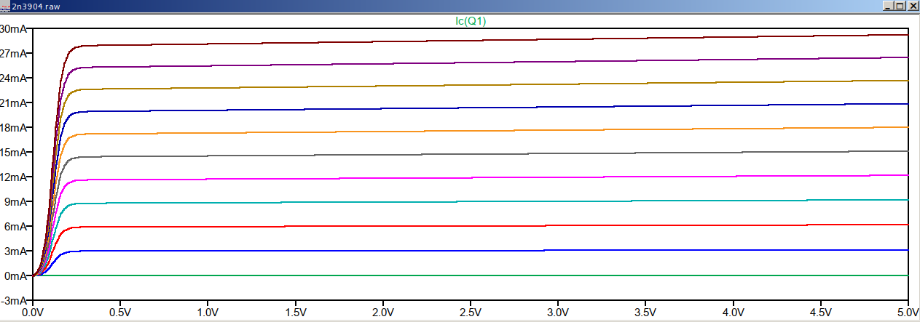Click the 1.5V x-axis label

pos(295,313)
